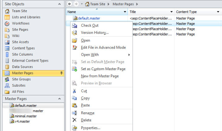The image size is (222, 131).
Task: Click the Properties icon in the context menu
Action: [74, 128]
